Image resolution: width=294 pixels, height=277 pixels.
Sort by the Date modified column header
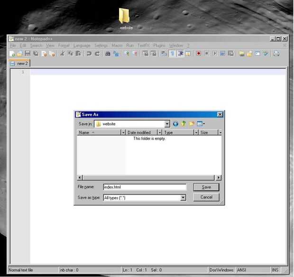click(142, 133)
